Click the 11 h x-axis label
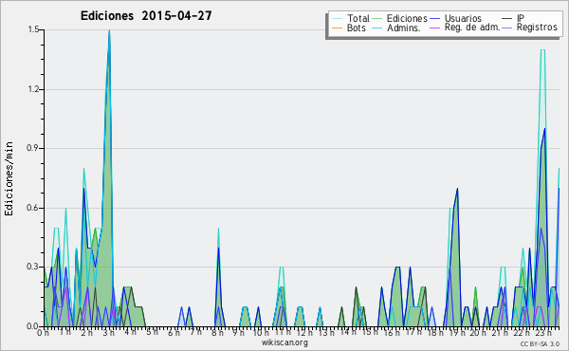This screenshot has height=351, width=569. click(x=282, y=332)
